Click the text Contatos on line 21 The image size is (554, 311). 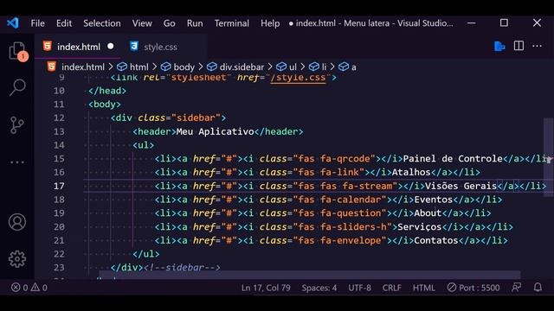(435, 240)
